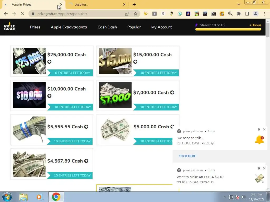Image resolution: width=270 pixels, height=202 pixels.
Task: Open a new browser tab
Action: tap(134, 4)
